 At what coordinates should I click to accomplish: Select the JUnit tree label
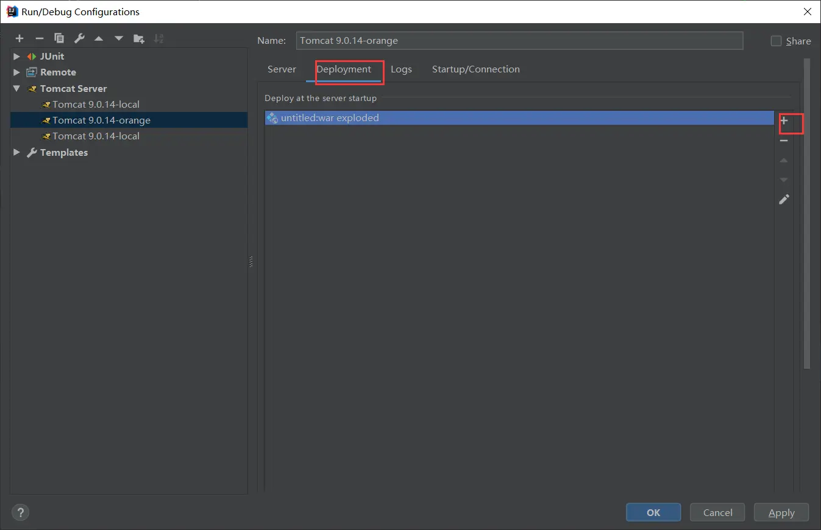52,56
